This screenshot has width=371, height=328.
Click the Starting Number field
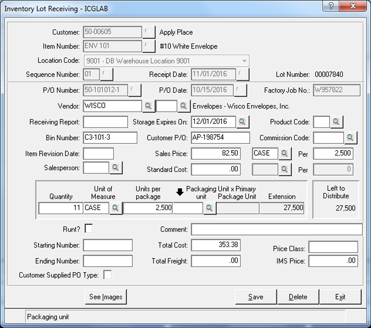108,245
